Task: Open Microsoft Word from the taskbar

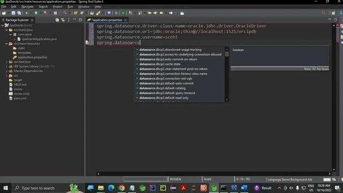Action: [x=244, y=188]
